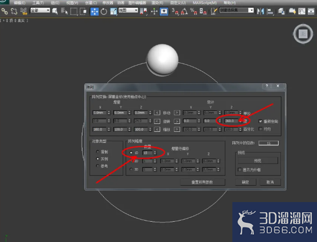
Task: Toggle the Keyboard Shortcut Override icon
Action: pos(164,11)
